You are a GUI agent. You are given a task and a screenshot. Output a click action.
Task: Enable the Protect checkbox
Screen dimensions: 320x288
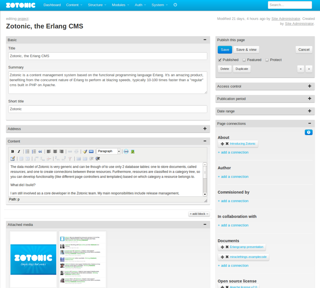click(x=267, y=60)
